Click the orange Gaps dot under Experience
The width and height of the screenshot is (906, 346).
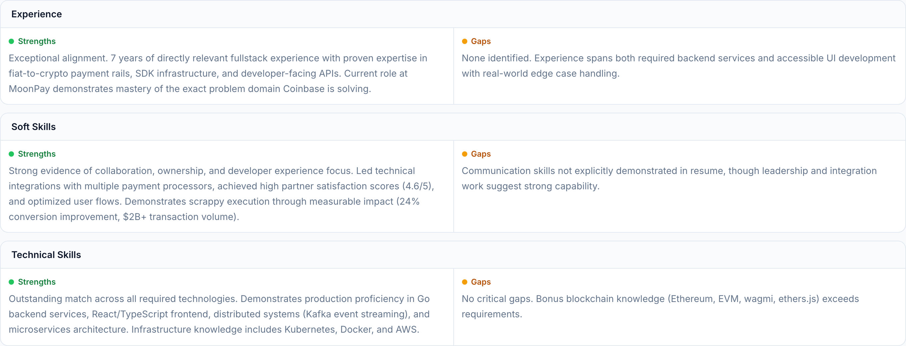tap(464, 41)
